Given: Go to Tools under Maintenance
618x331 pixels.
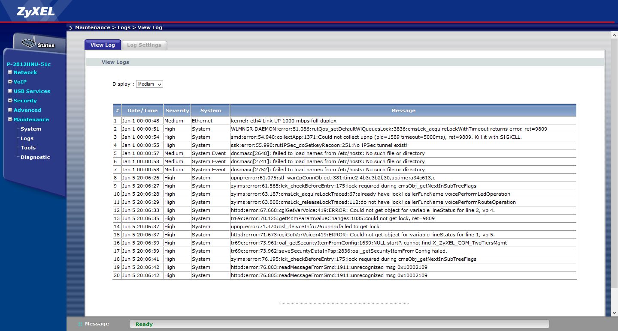Looking at the screenshot, I should coord(28,148).
